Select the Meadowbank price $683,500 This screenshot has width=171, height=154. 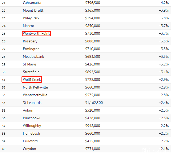[x=92, y=57]
